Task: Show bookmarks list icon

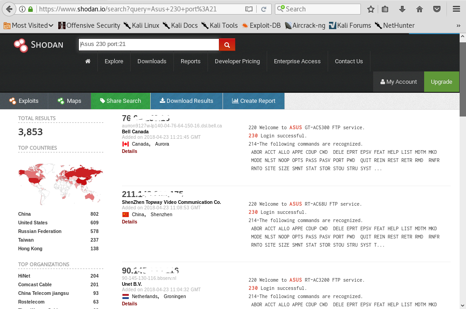Action: pyautogui.click(x=385, y=9)
